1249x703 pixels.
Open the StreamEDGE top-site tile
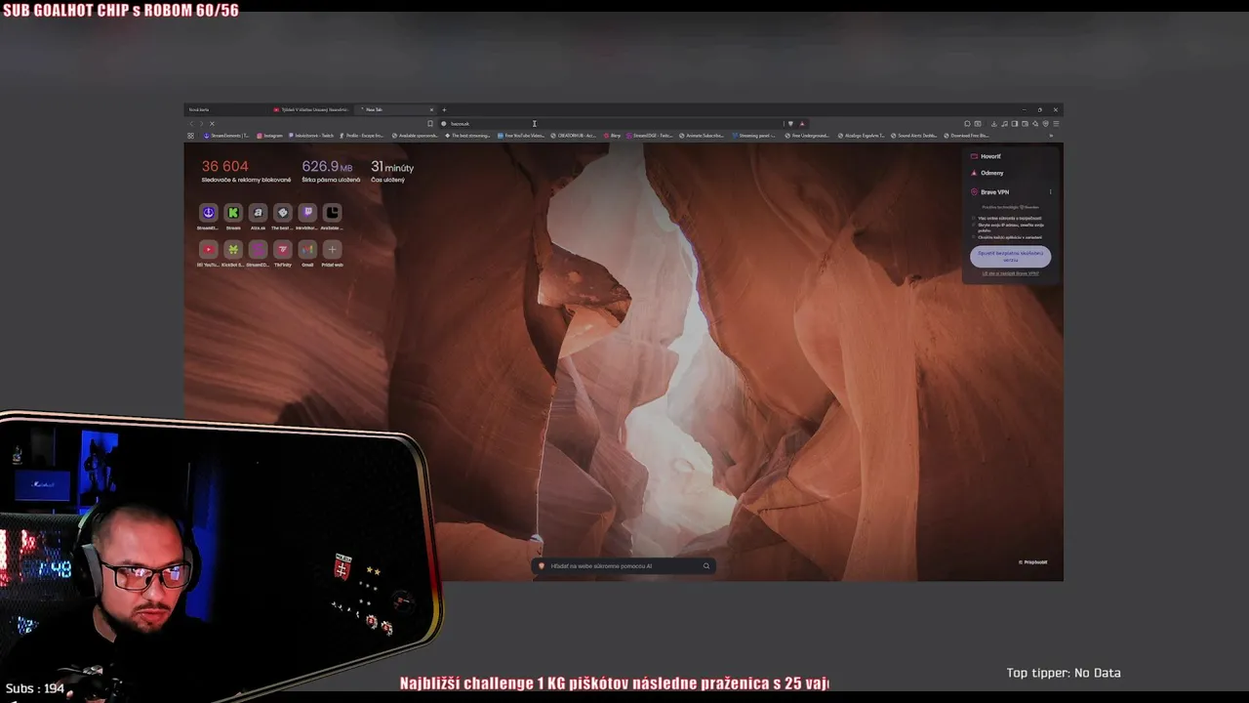pyautogui.click(x=258, y=250)
